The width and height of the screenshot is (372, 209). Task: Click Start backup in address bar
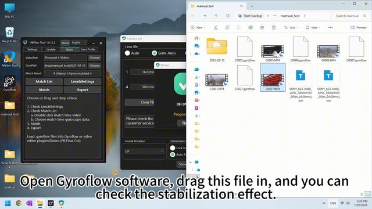pos(251,16)
